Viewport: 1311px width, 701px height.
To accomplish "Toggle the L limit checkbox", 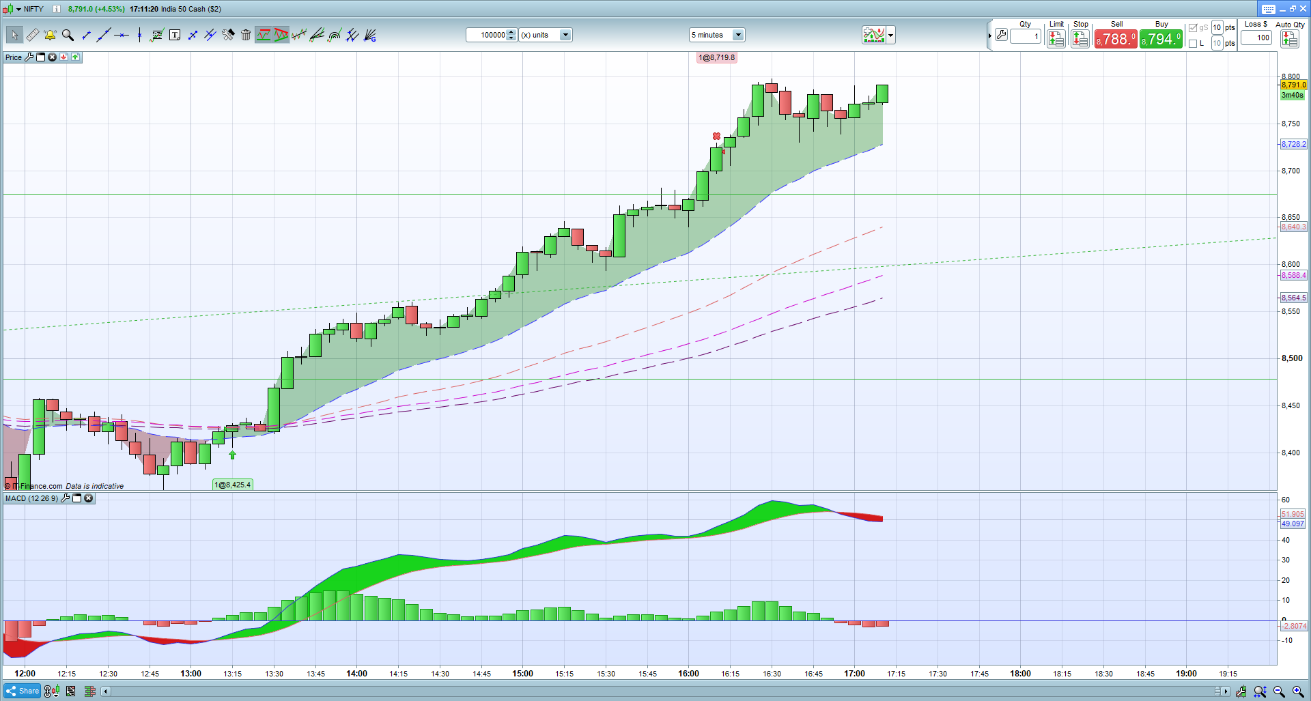I will (1193, 44).
